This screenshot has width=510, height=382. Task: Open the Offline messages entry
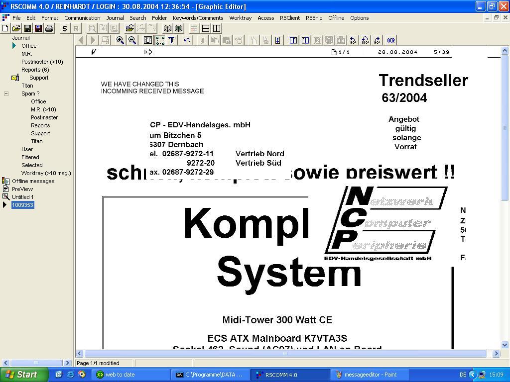tap(33, 181)
